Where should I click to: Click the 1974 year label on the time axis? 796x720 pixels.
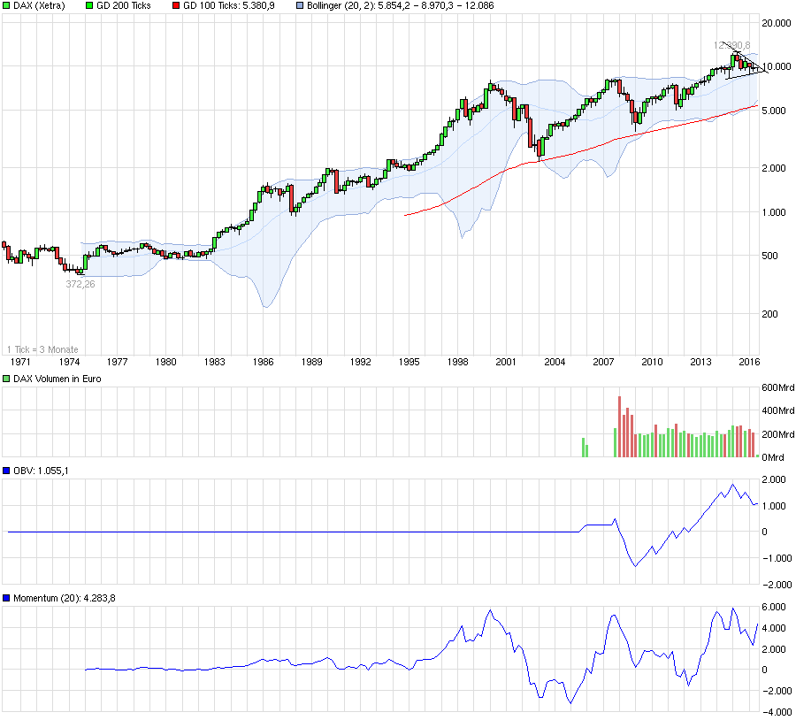(69, 362)
